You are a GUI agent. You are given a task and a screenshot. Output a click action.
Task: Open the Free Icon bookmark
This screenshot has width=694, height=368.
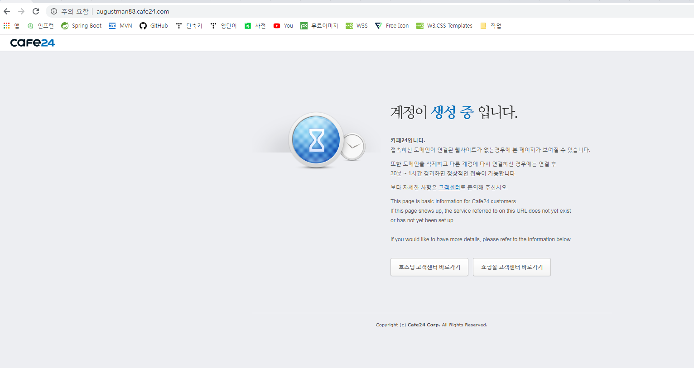(392, 26)
